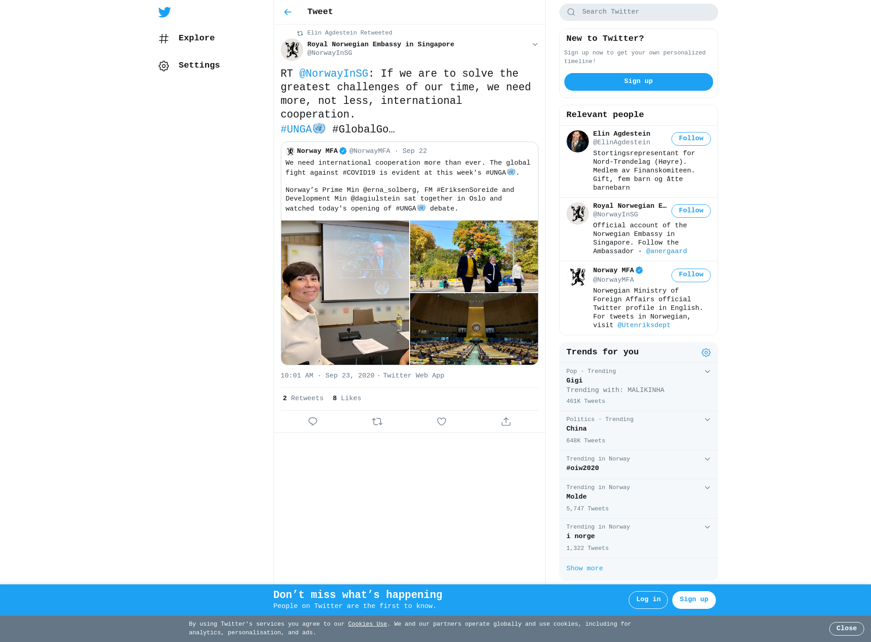Click the Show more trends link
The width and height of the screenshot is (871, 642).
[584, 568]
